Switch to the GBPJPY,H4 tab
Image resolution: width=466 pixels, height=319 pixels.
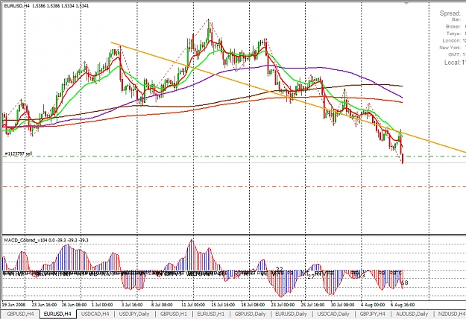coord(372,314)
